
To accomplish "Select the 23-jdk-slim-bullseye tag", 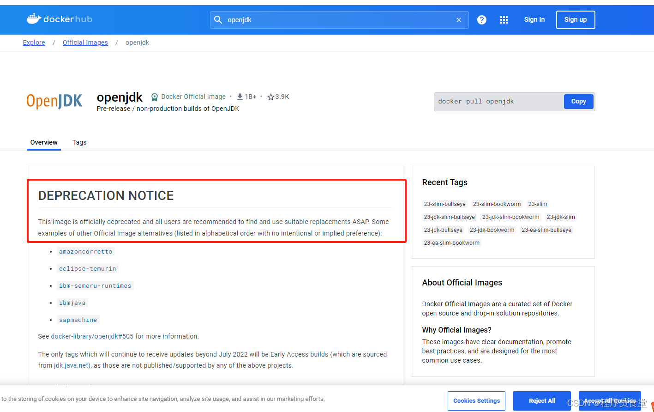I will tap(450, 217).
